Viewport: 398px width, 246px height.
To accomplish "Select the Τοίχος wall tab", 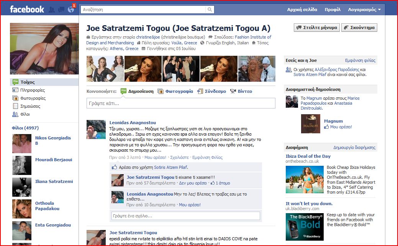I will 44,82.
